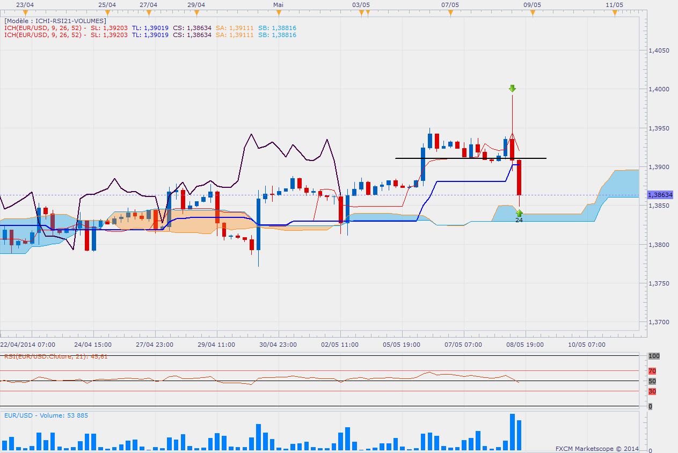Select the EUR/USD - Volume indicator label
This screenshot has height=453, width=678.
(46, 415)
